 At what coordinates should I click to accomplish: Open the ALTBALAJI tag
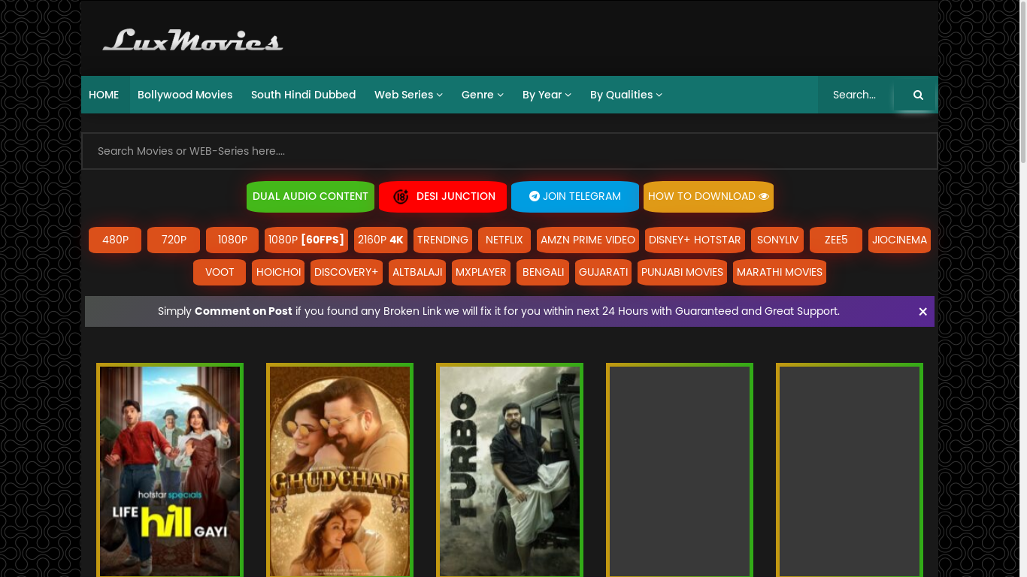coord(417,272)
